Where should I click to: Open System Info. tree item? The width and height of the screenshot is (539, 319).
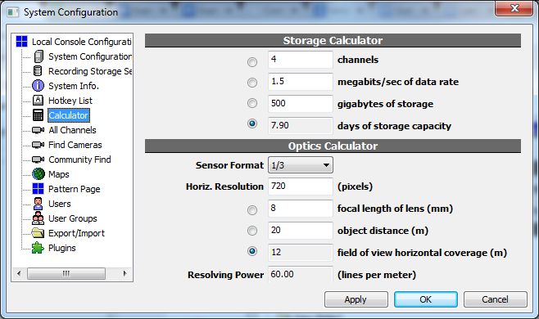click(x=74, y=86)
